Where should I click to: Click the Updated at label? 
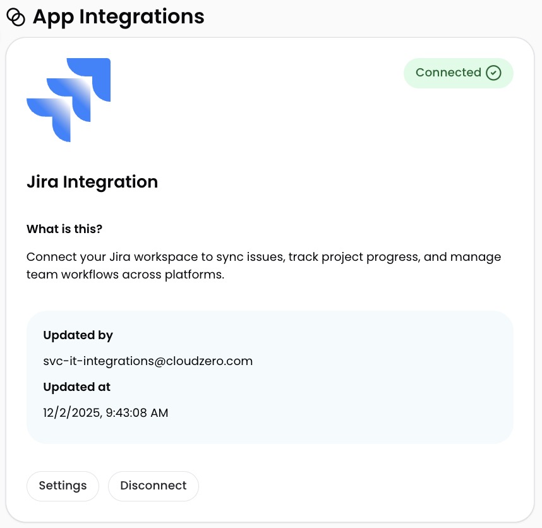tap(76, 387)
